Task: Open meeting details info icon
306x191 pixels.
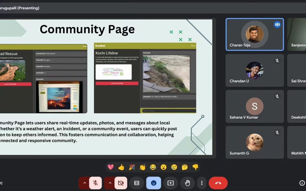Action: 302,183
